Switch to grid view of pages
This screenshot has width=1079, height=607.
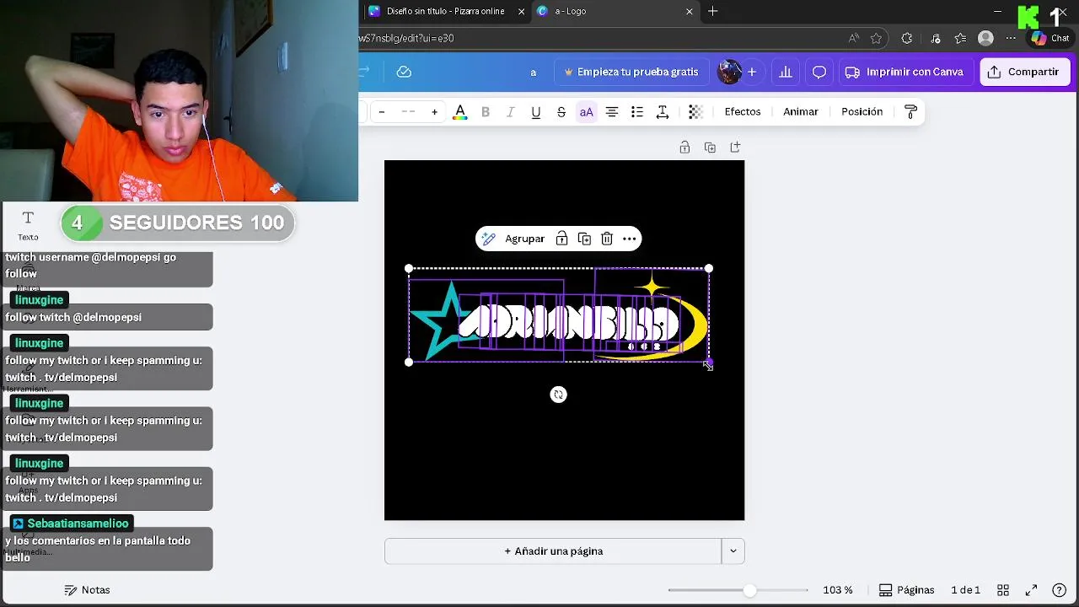[1003, 590]
